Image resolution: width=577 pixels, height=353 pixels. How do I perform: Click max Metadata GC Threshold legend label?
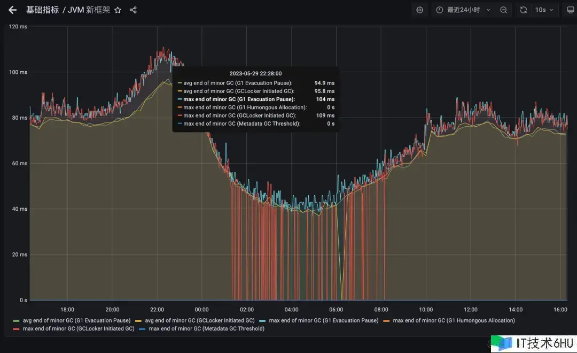coord(206,329)
